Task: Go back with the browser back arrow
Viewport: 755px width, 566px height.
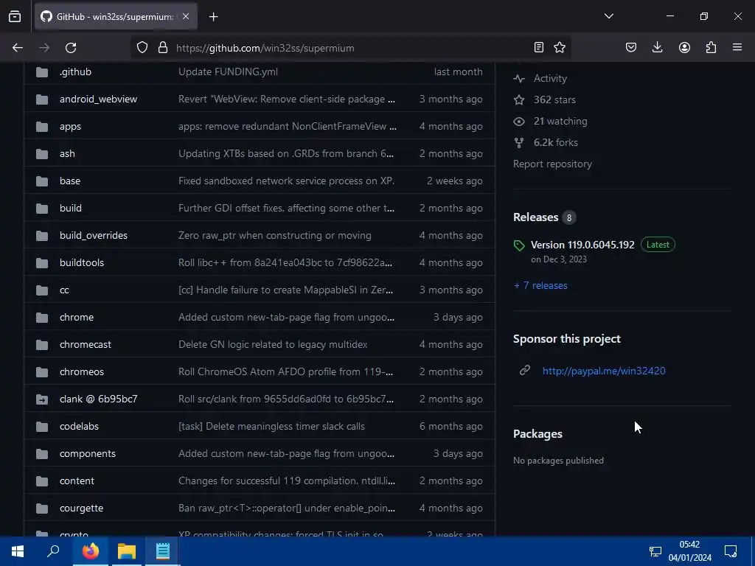Action: pos(18,48)
